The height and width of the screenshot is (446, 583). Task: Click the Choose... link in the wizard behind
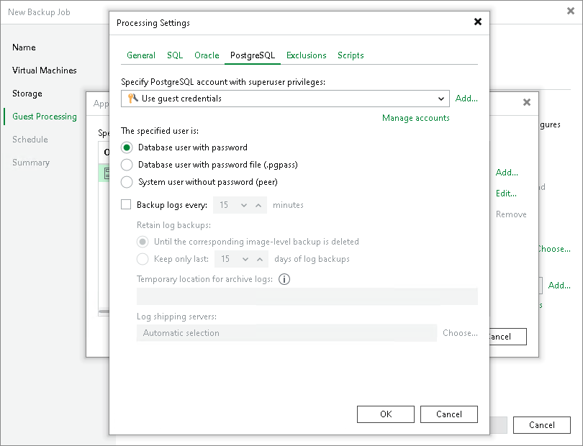555,249
